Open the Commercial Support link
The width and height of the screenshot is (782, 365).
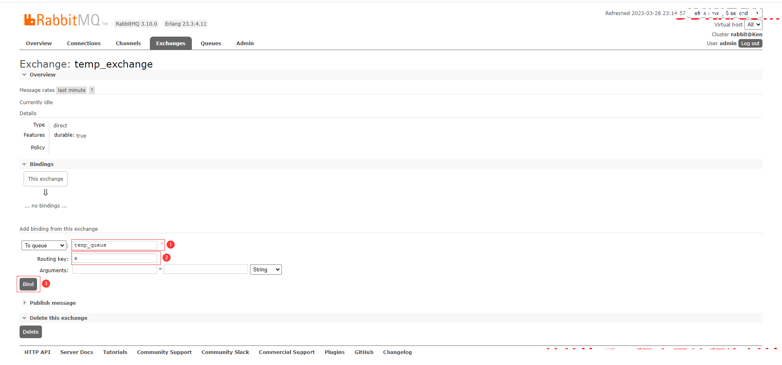(x=287, y=352)
